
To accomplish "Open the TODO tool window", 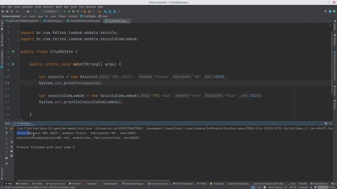I will 202,184.
